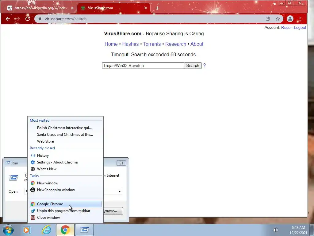The image size is (314, 236).
Task: Open Internet Explorer from taskbar
Action: [46, 230]
